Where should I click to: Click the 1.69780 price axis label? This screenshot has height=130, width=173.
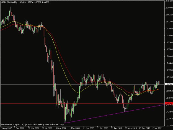click(169, 70)
